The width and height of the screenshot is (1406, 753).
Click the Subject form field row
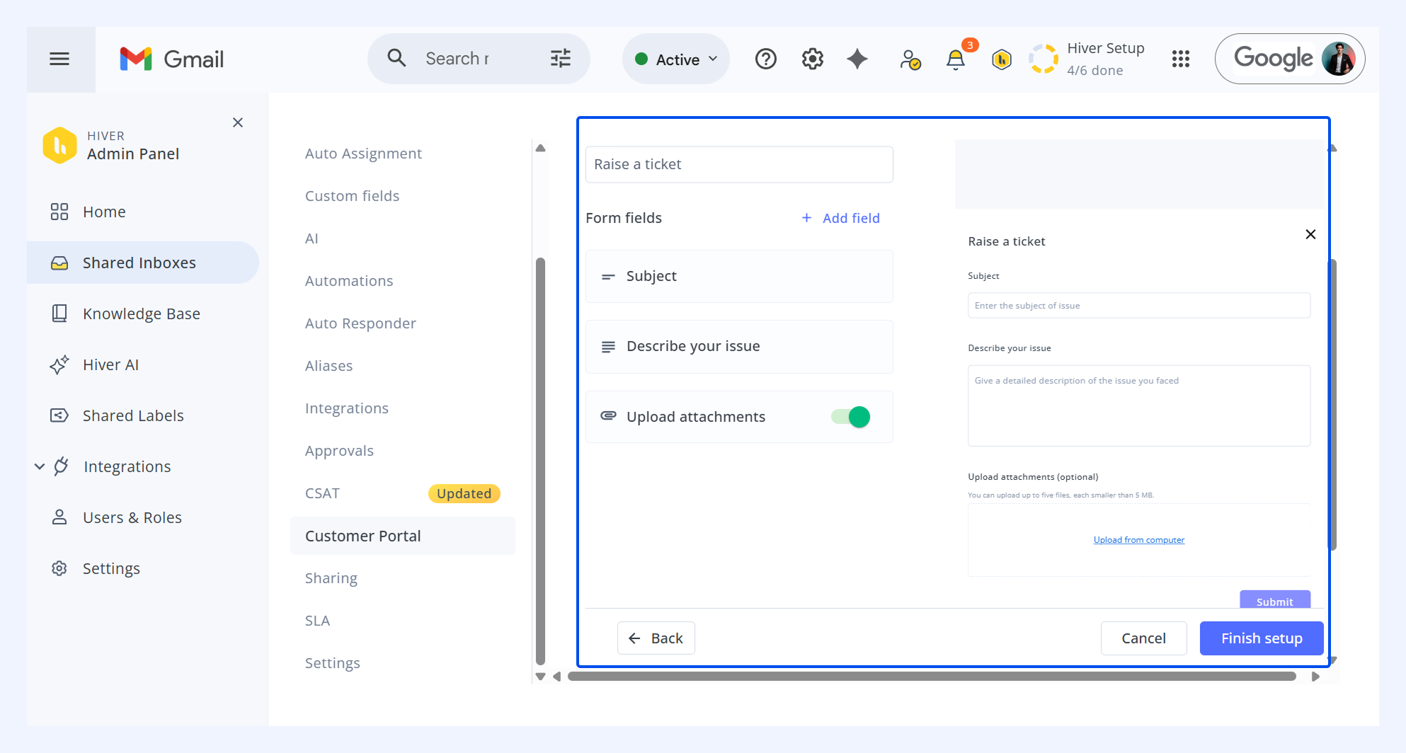[739, 276]
